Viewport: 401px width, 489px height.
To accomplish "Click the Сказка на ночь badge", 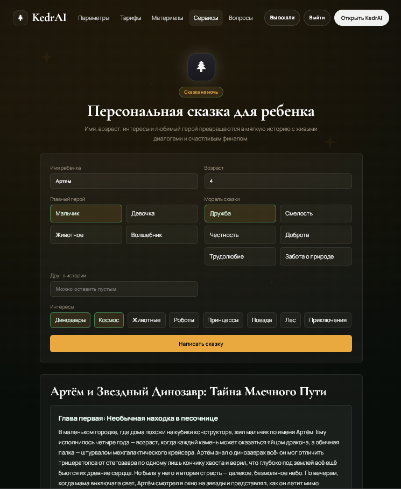I will [x=201, y=92].
